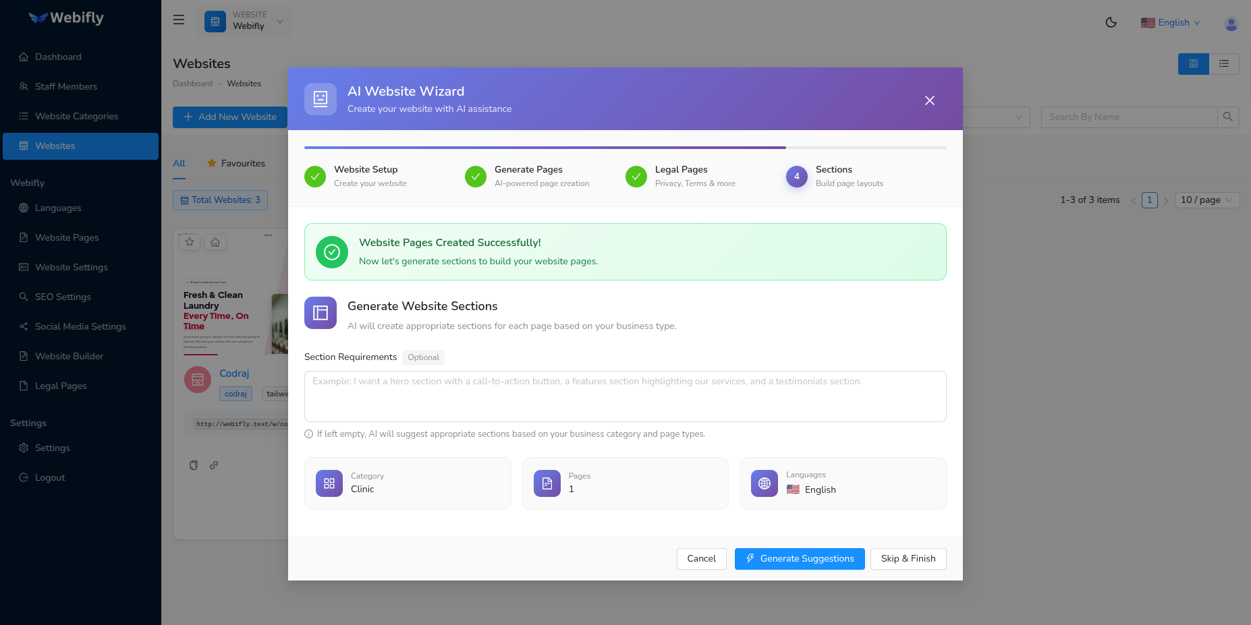
Task: Switch to list view layout
Action: point(1223,64)
